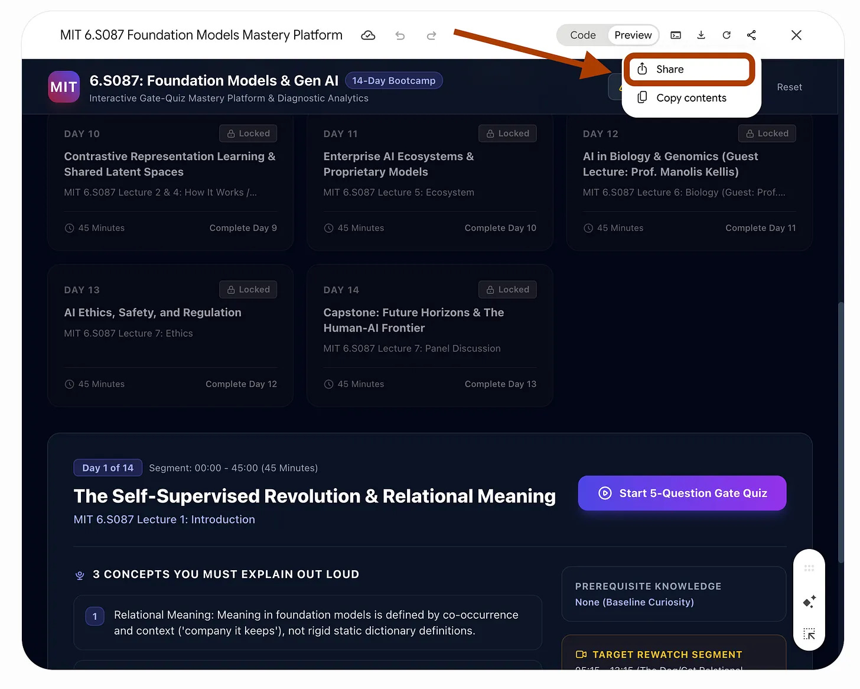Open the Capstone: Future Horizons card

[429, 336]
